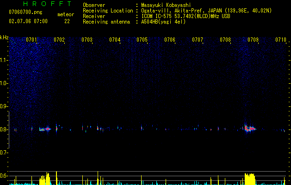Click the 1.0 kHz axis label

click(x=4, y=83)
